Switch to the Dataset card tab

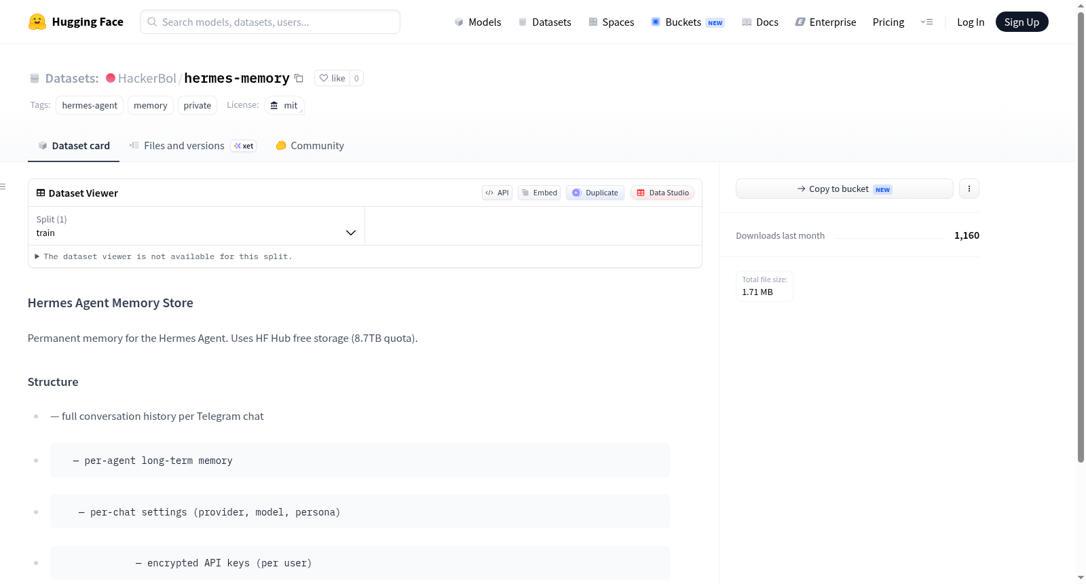pyautogui.click(x=74, y=146)
